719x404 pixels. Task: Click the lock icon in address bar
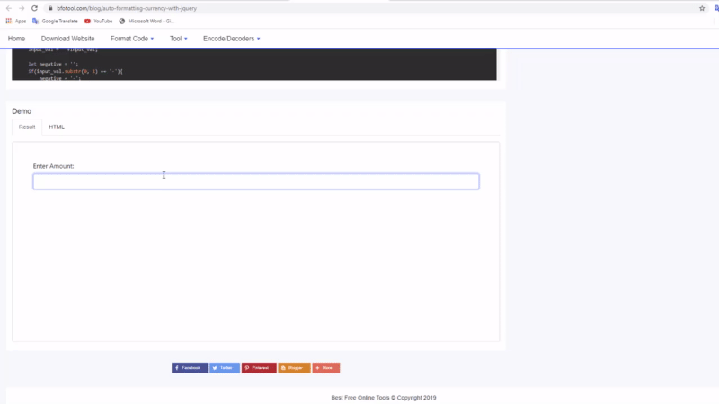tap(50, 8)
